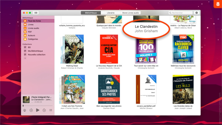Viewport: 222px width, 125px height.
Task: Click the title "Les Grandes dates de"
Action: [x=183, y=106]
